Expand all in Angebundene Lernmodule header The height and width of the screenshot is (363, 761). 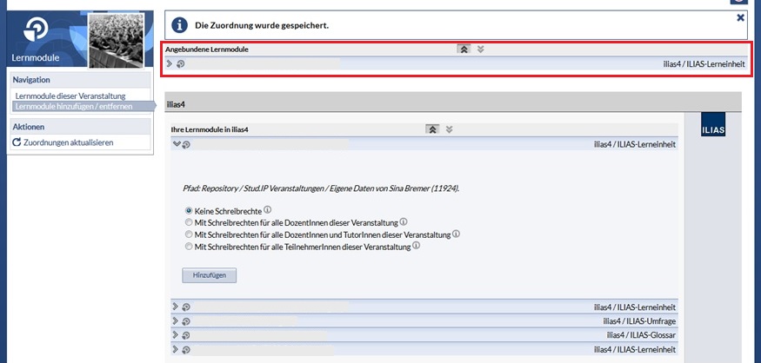pyautogui.click(x=480, y=49)
